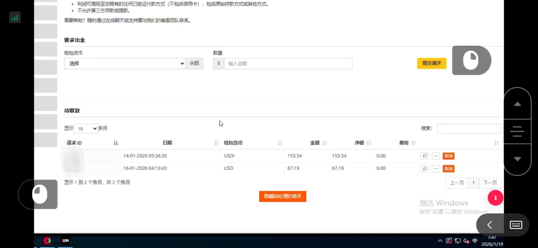Viewport: 538px width, 248px height.
Task: Click the up arrow navigation icon on the right
Action: [x=517, y=104]
